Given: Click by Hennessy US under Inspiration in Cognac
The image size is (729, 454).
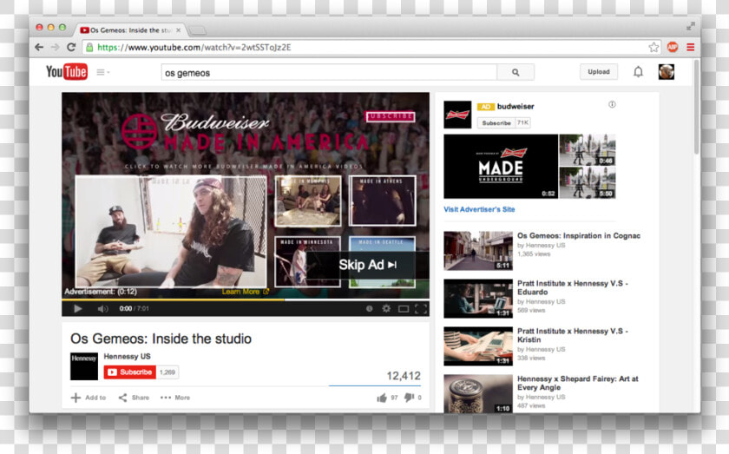Looking at the screenshot, I should click(542, 245).
